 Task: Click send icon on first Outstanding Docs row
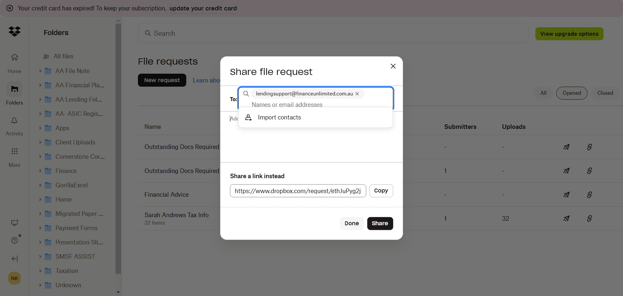point(567,147)
